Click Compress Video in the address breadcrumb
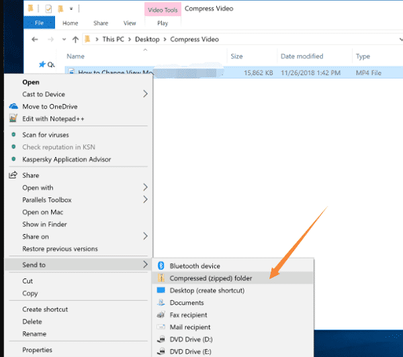This screenshot has width=403, height=357. [195, 40]
